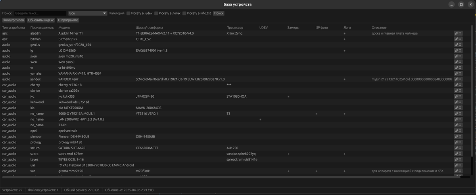Focus the search text input field
This screenshot has height=195, width=476.
click(40, 13)
